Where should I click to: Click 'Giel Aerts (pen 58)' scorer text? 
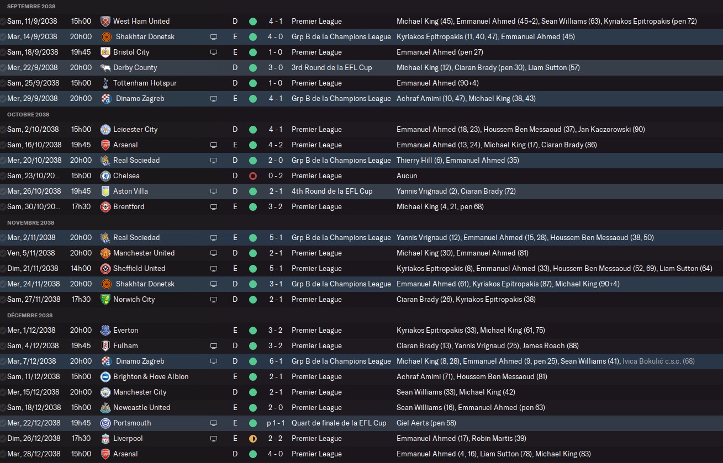tap(426, 423)
